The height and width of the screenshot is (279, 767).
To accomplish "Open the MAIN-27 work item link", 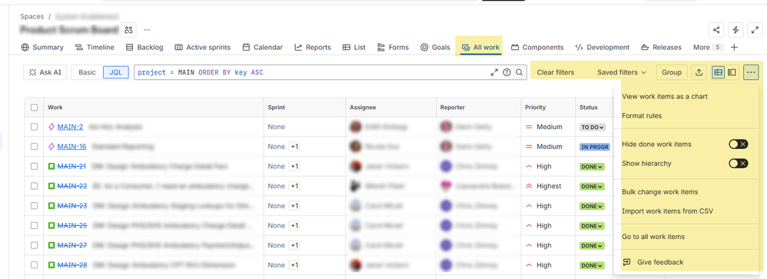I will 72,246.
